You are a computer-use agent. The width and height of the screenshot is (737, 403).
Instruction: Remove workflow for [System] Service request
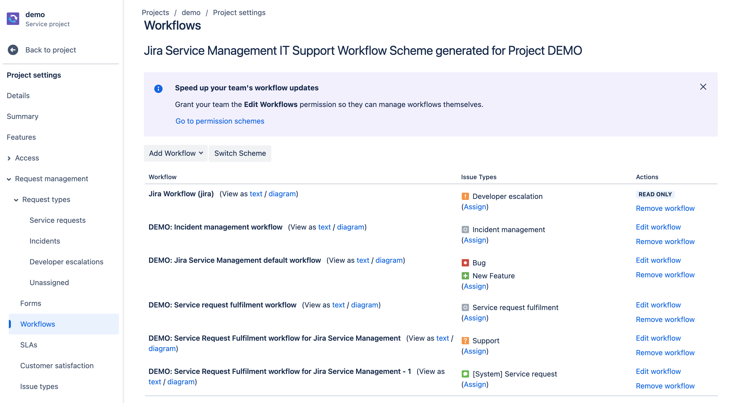pos(665,386)
